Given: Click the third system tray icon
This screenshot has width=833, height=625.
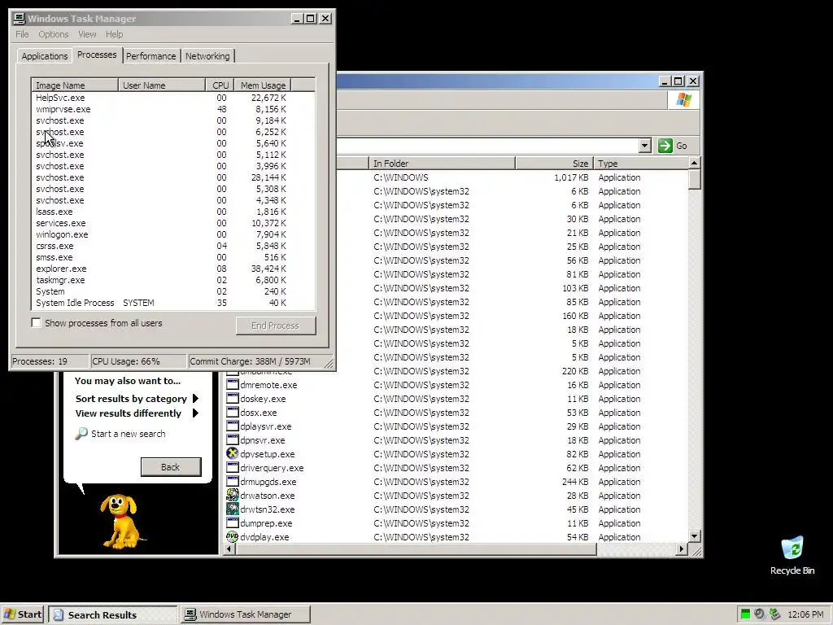Looking at the screenshot, I should [x=774, y=614].
